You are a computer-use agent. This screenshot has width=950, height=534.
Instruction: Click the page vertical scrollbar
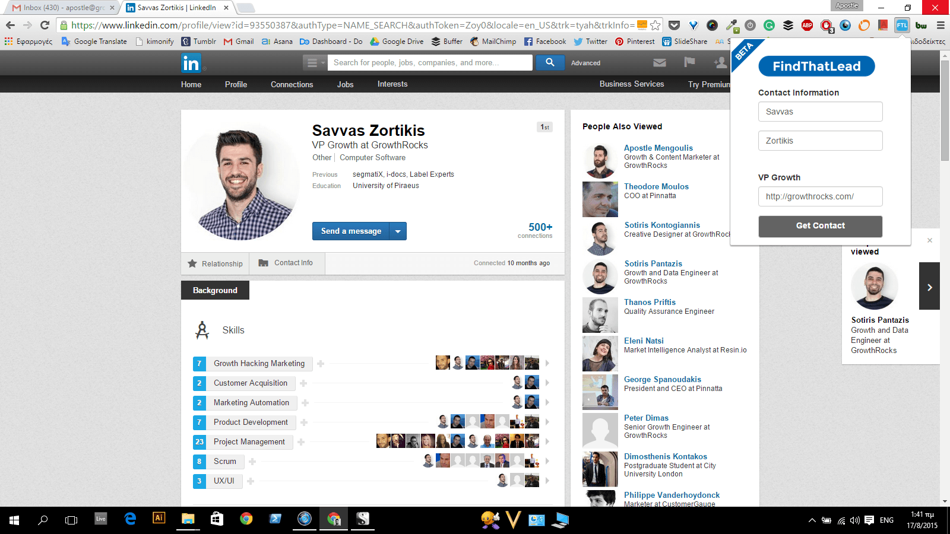pyautogui.click(x=945, y=111)
